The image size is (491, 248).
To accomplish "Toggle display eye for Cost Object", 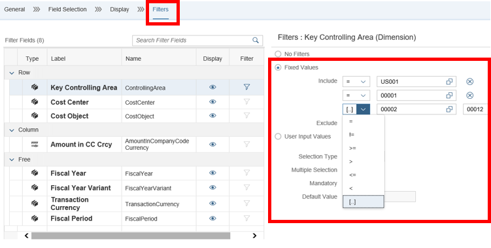I will [x=212, y=116].
